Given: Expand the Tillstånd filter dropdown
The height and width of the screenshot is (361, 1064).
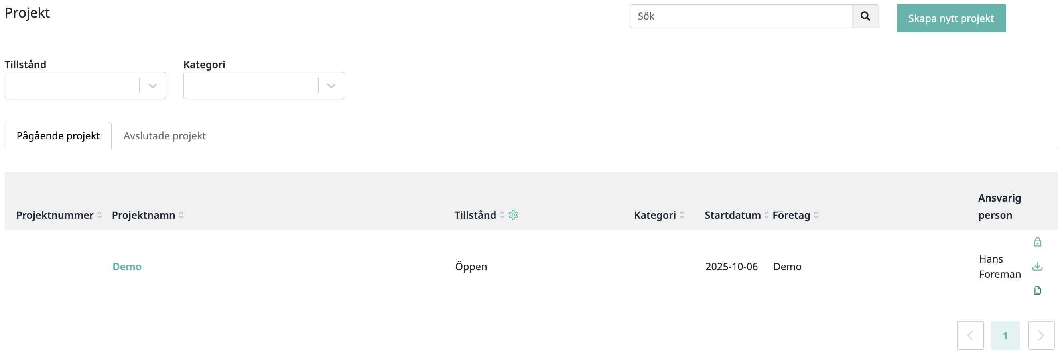Looking at the screenshot, I should tap(152, 86).
